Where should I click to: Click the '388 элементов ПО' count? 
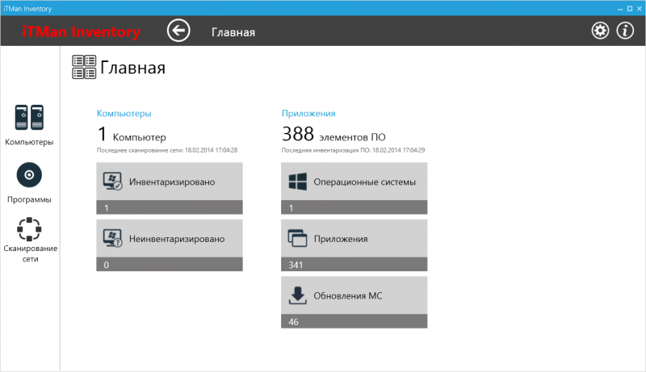click(333, 135)
